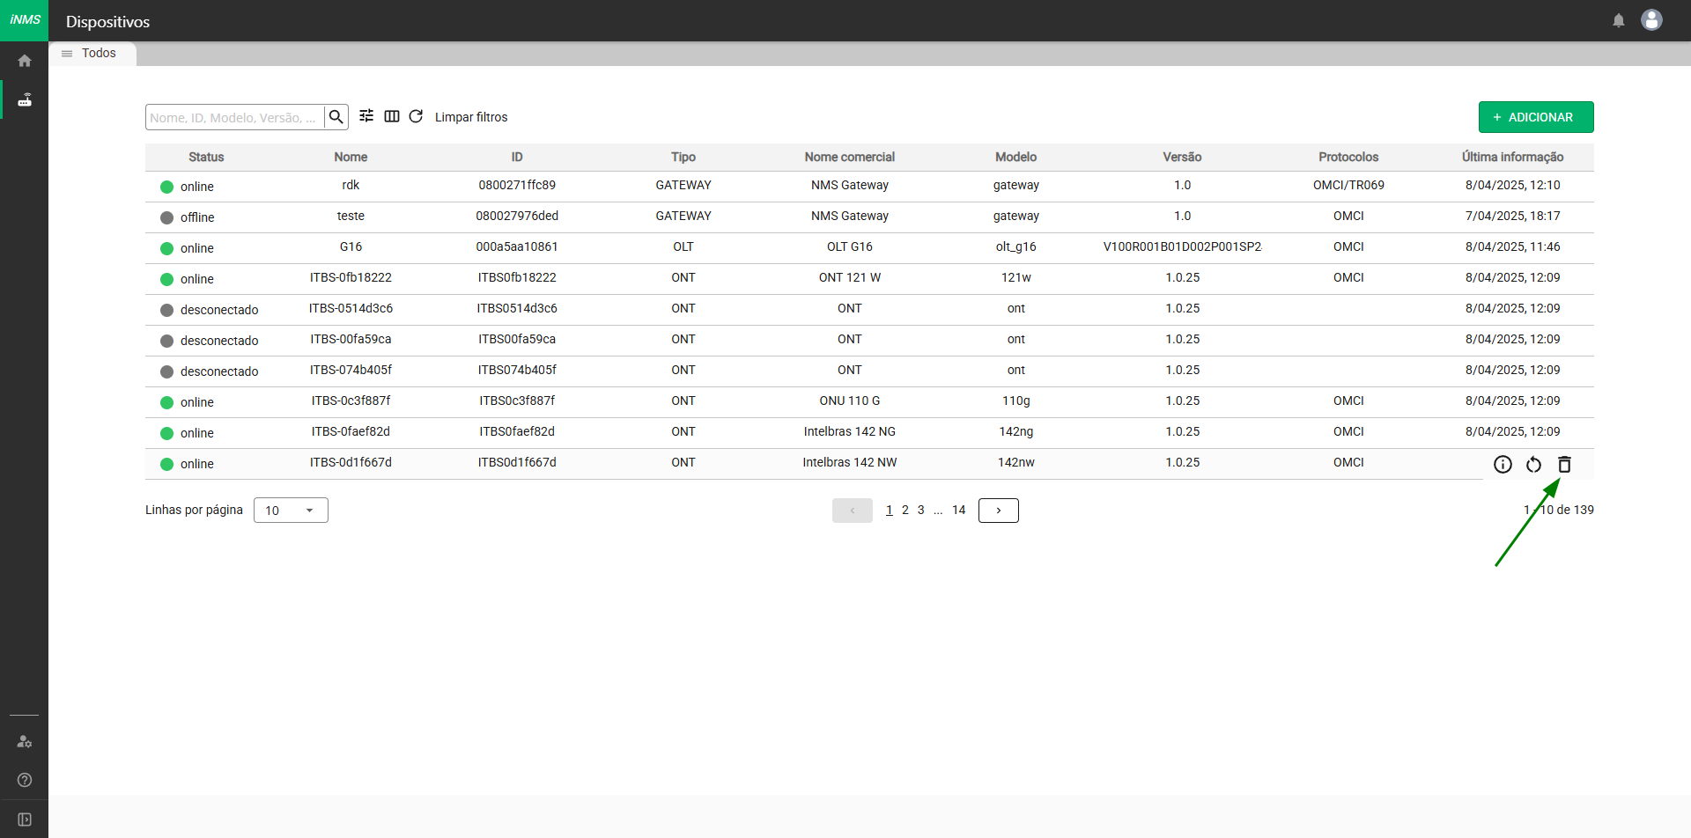Click commercial name OLT G16
This screenshot has width=1691, height=838.
click(850, 246)
